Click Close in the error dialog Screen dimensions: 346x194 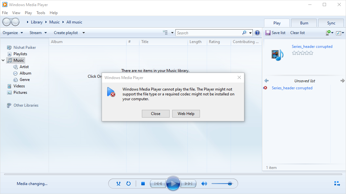coord(155,114)
